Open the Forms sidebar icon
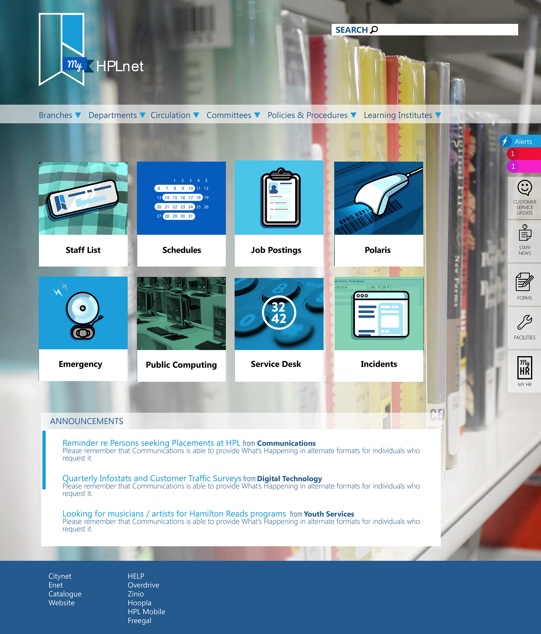The height and width of the screenshot is (634, 541). (x=524, y=282)
